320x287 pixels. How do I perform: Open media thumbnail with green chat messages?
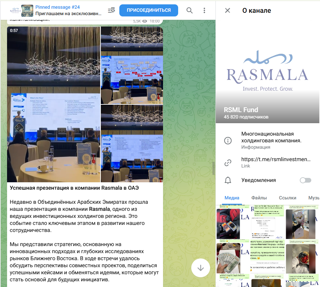coord(268,256)
